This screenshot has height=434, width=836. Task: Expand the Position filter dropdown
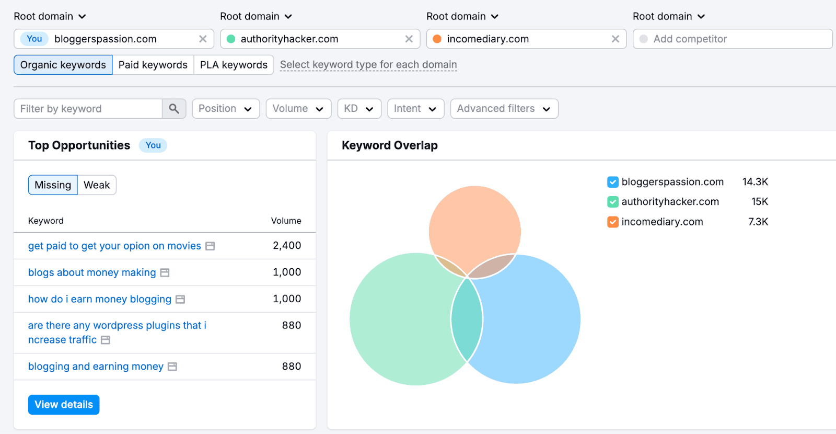click(226, 109)
